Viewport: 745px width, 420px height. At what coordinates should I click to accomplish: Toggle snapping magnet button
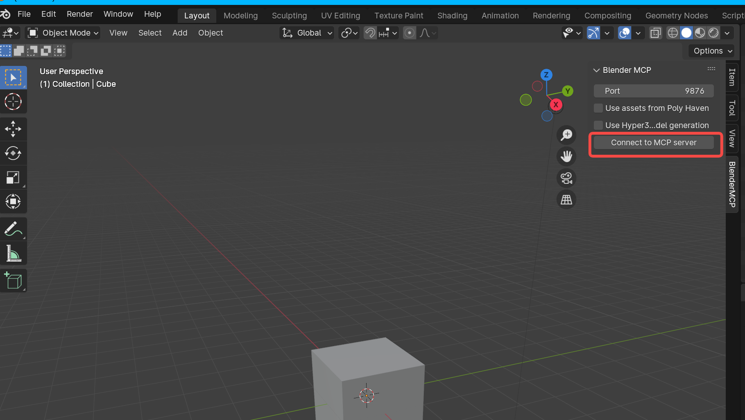tap(370, 33)
